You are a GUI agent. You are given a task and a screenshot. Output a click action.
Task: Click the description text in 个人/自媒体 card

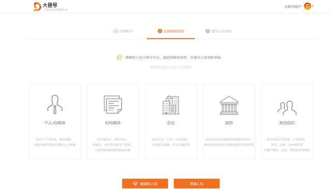tap(55, 142)
